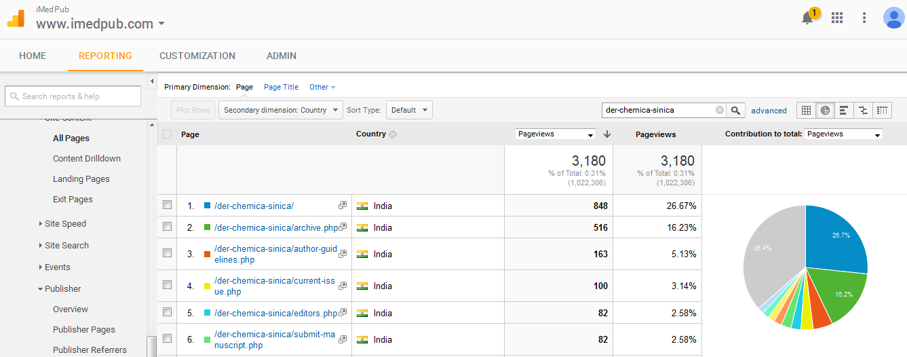Click the Google Analytics logo
This screenshot has width=907, height=357.
point(16,18)
